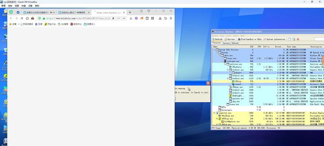Go to the browser home page
324x146 pixels.
27,18
